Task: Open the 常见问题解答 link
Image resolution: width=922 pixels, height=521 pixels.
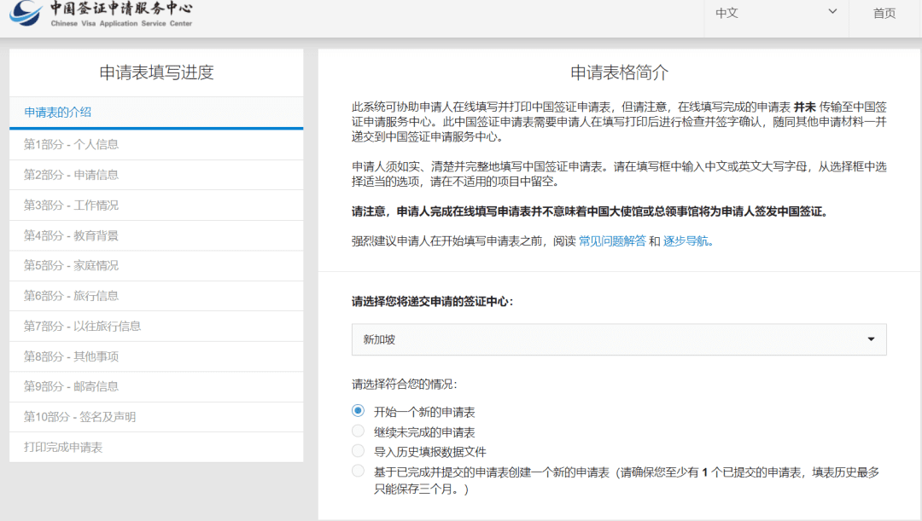Action: coord(612,241)
